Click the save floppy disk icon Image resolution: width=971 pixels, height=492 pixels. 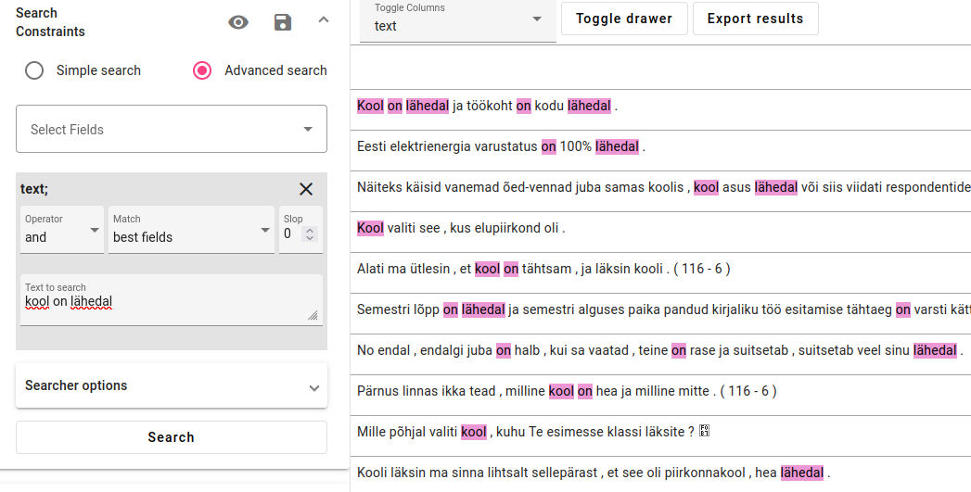283,23
